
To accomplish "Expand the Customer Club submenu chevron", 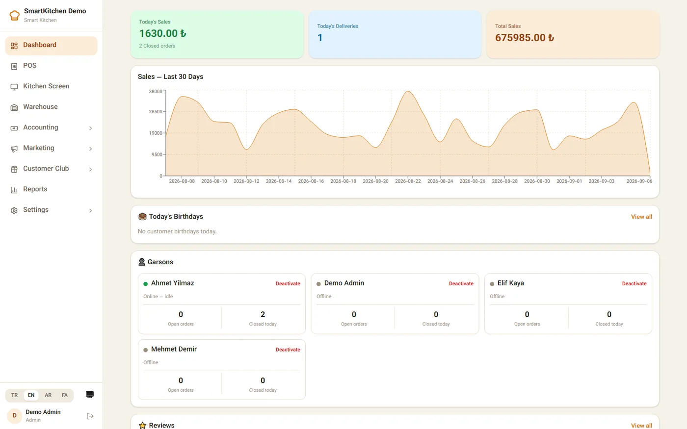I will [90, 169].
